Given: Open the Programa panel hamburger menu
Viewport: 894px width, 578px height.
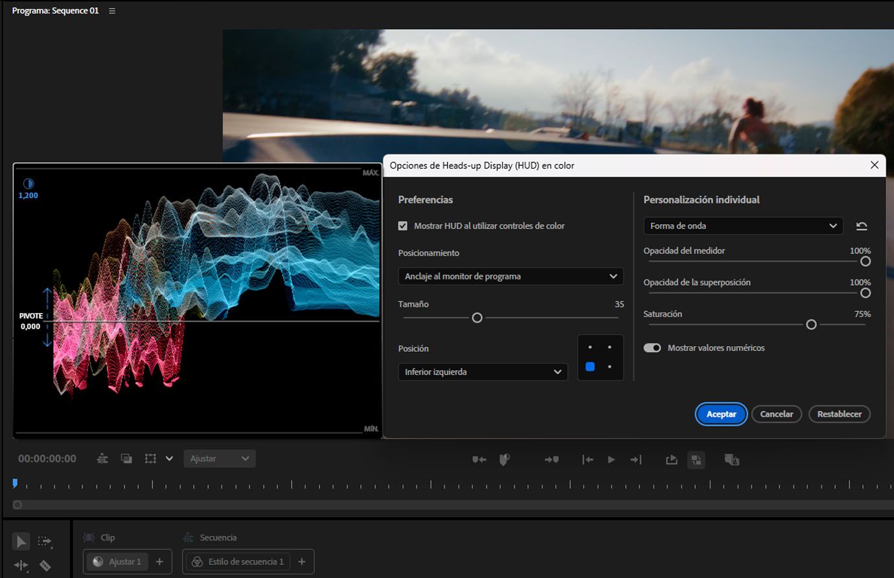Looking at the screenshot, I should (x=112, y=11).
